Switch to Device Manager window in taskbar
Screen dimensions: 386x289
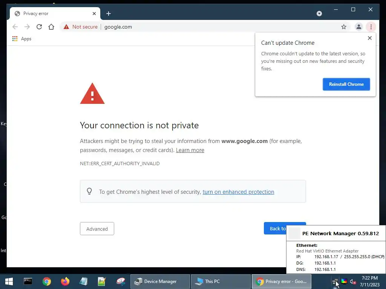[160, 281]
